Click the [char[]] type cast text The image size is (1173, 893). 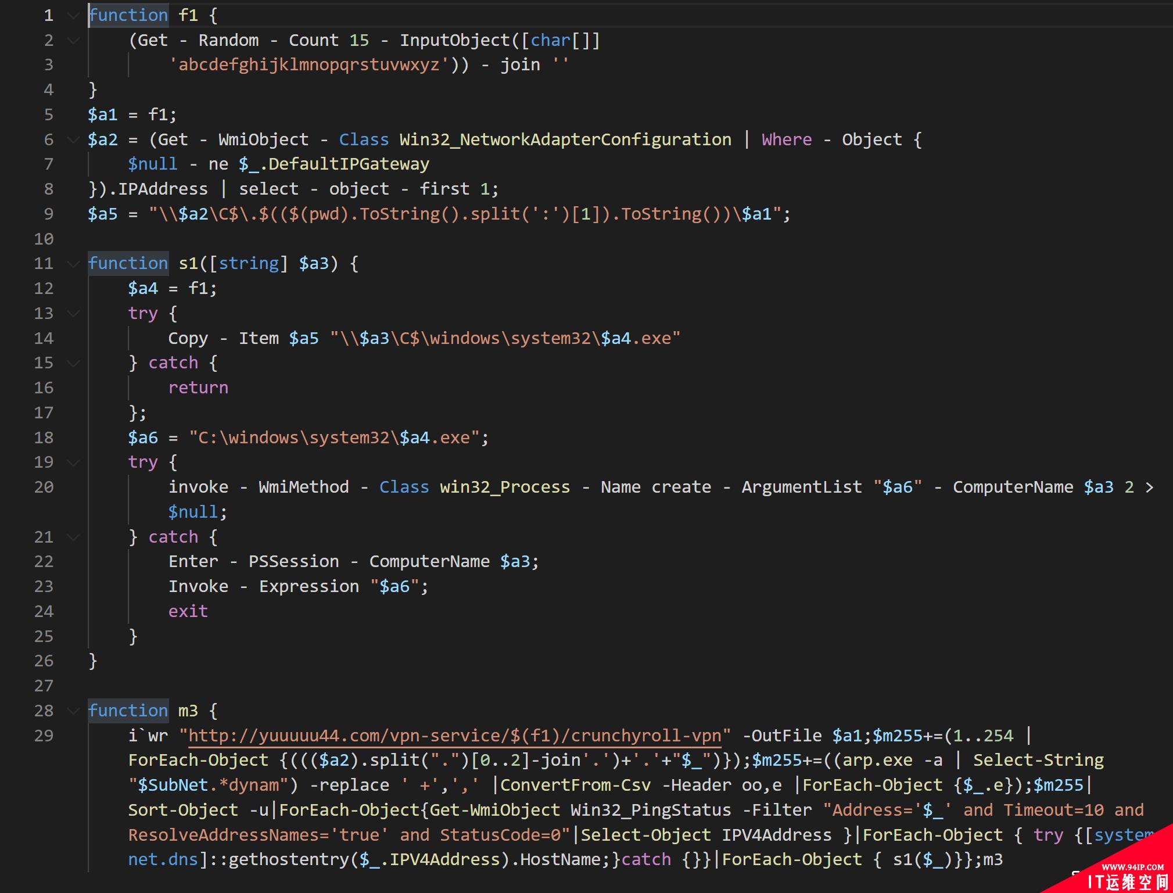pos(560,41)
